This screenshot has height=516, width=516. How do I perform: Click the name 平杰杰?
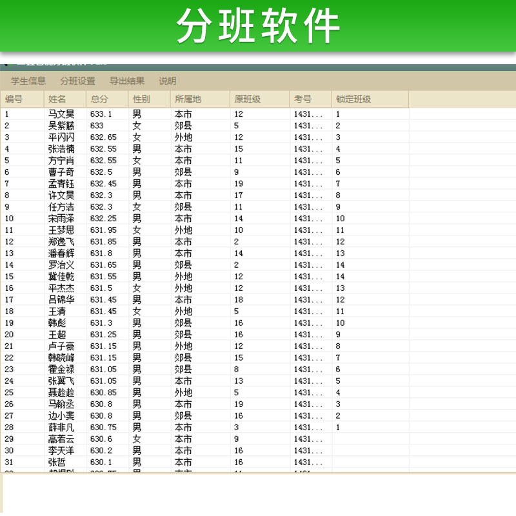[x=61, y=288]
